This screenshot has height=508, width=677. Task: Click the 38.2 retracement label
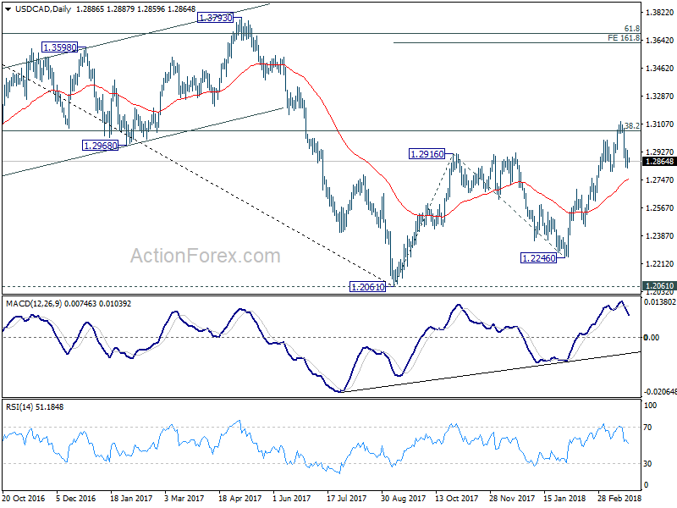point(632,125)
